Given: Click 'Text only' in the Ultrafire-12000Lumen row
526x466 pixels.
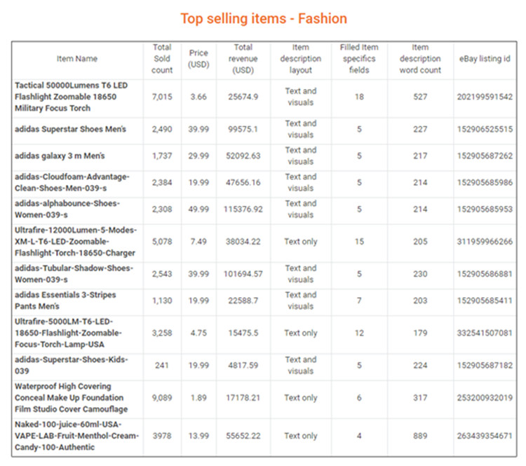Looking at the screenshot, I should click(301, 242).
